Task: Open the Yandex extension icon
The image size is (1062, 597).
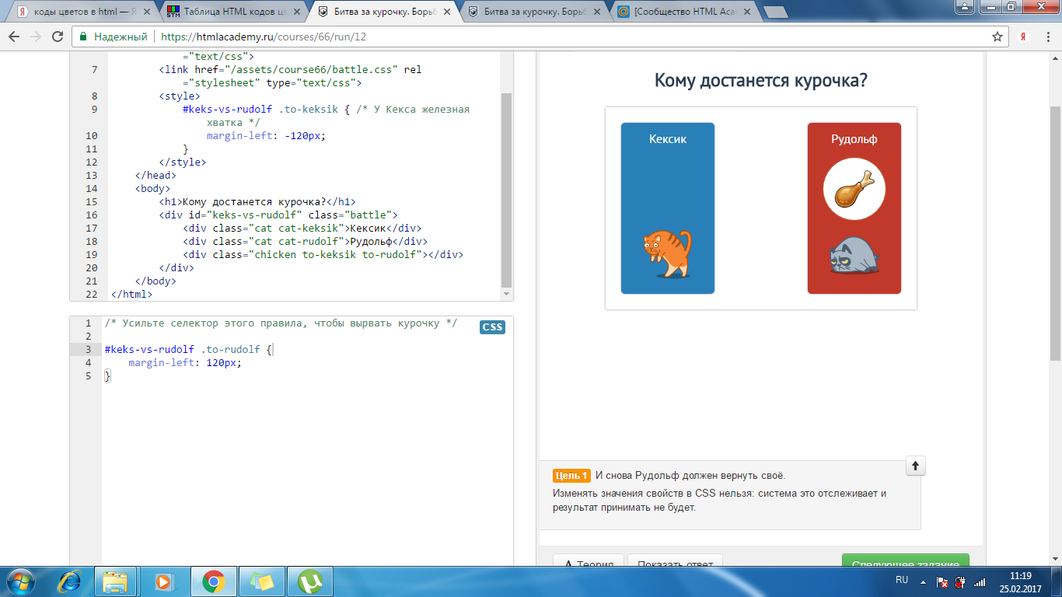Action: click(1024, 37)
